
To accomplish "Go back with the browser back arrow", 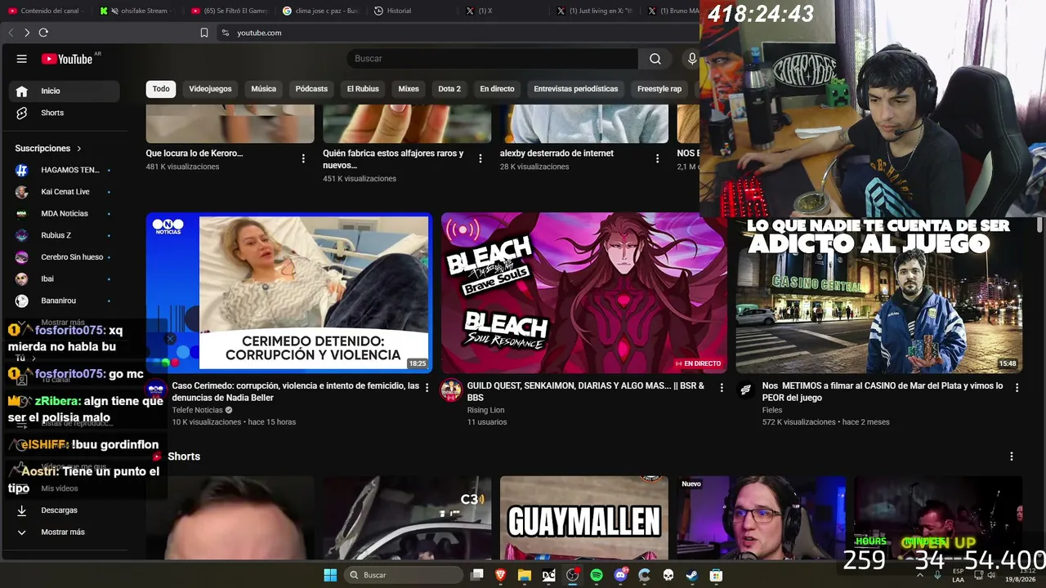I will 11,33.
